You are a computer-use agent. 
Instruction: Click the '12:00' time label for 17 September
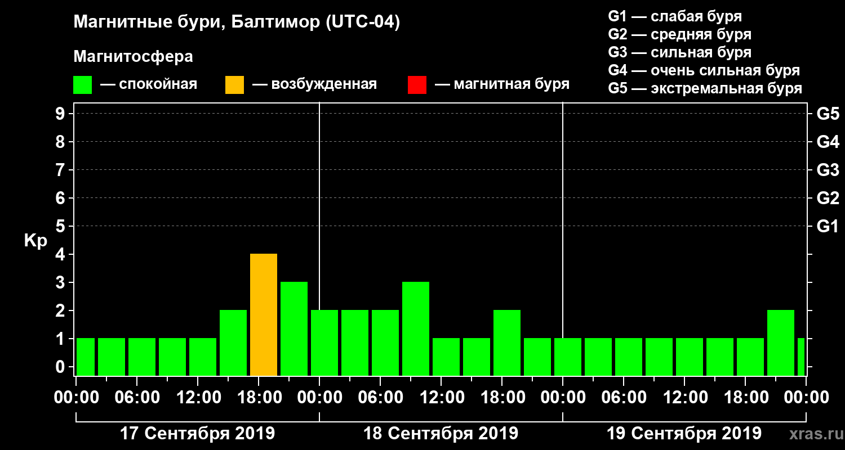tap(198, 398)
